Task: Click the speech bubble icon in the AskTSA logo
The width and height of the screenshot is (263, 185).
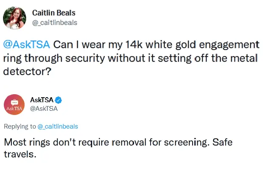Action: (14, 102)
